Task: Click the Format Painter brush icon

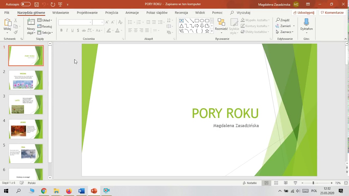Action: tap(16, 32)
